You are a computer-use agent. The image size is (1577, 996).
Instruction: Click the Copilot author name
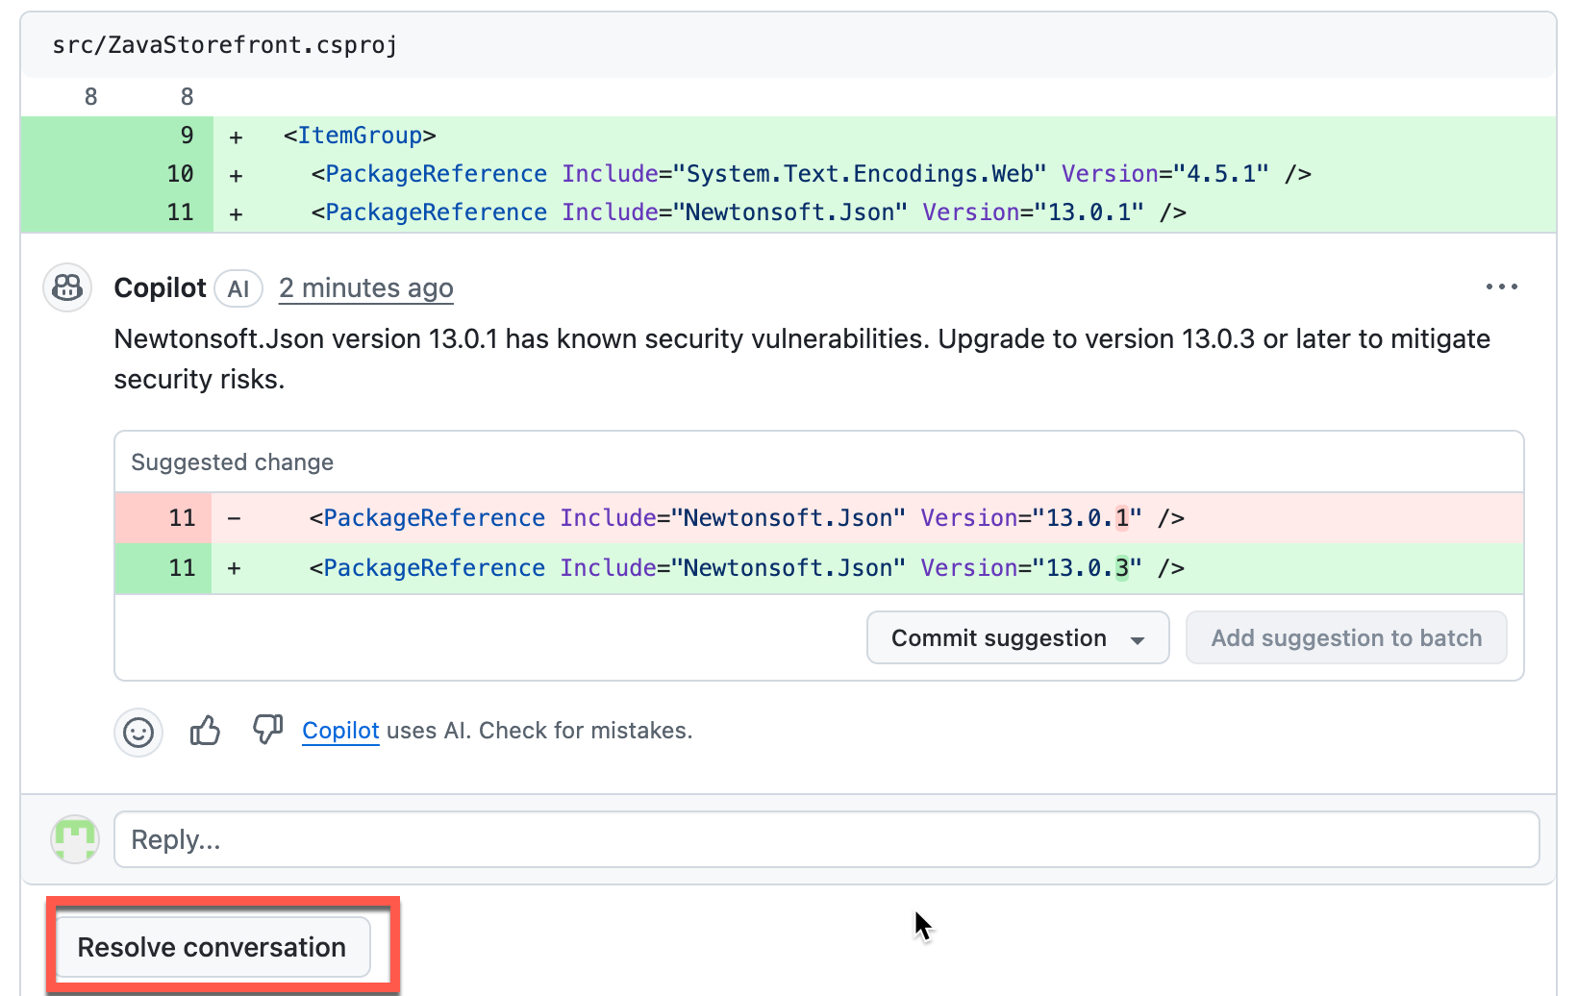160,288
